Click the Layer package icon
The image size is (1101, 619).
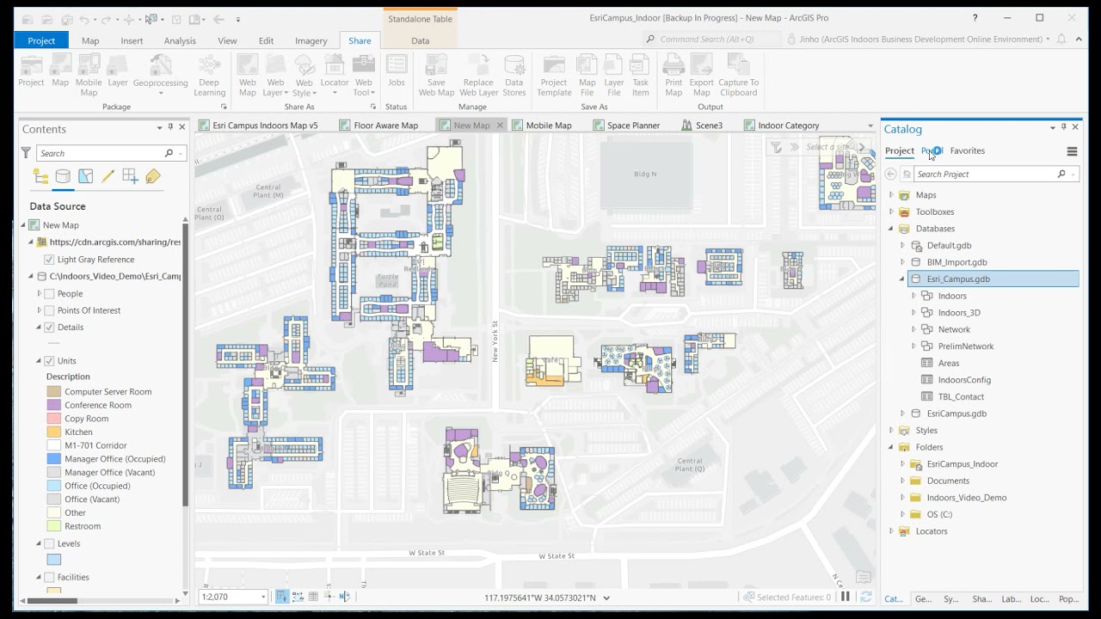point(118,71)
